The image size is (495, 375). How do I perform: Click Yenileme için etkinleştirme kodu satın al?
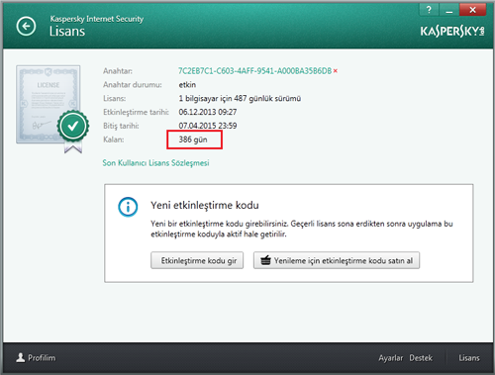tap(337, 260)
